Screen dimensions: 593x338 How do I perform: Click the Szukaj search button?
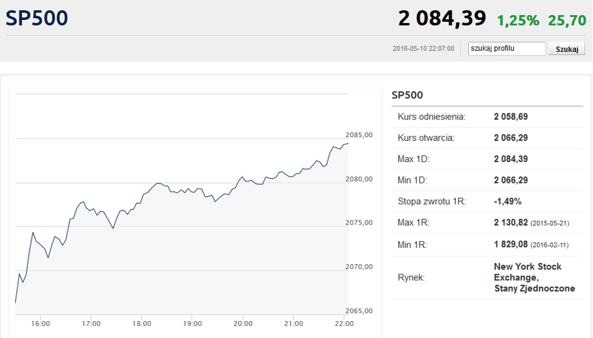click(567, 49)
